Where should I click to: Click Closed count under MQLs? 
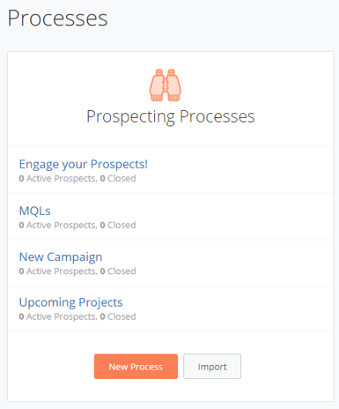click(118, 225)
